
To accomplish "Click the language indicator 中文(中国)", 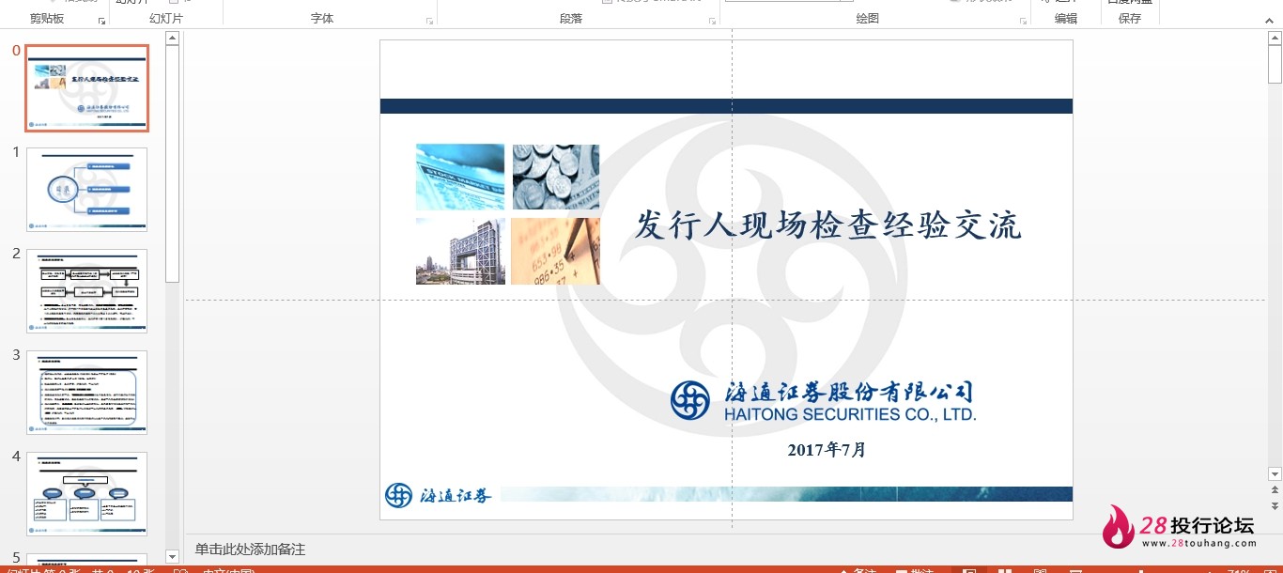I will (229, 569).
